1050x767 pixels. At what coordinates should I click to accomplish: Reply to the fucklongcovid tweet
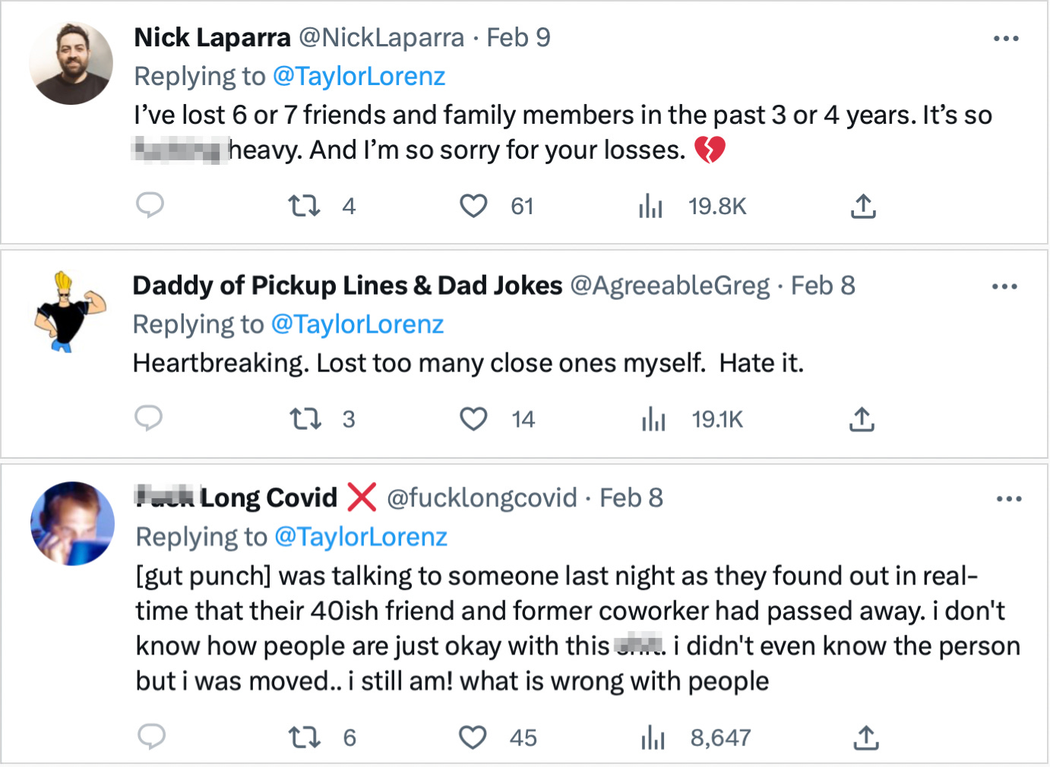pos(152,737)
